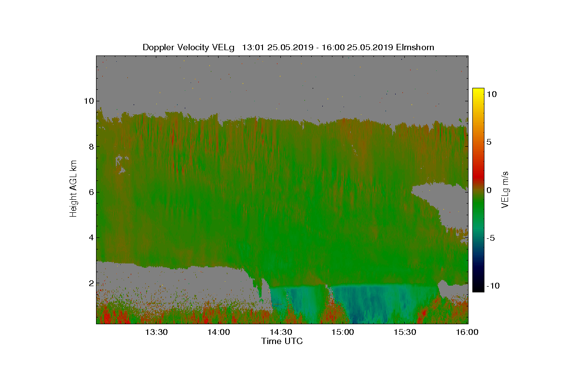Click the height tick label '8'
The width and height of the screenshot is (579, 386).
pos(91,146)
